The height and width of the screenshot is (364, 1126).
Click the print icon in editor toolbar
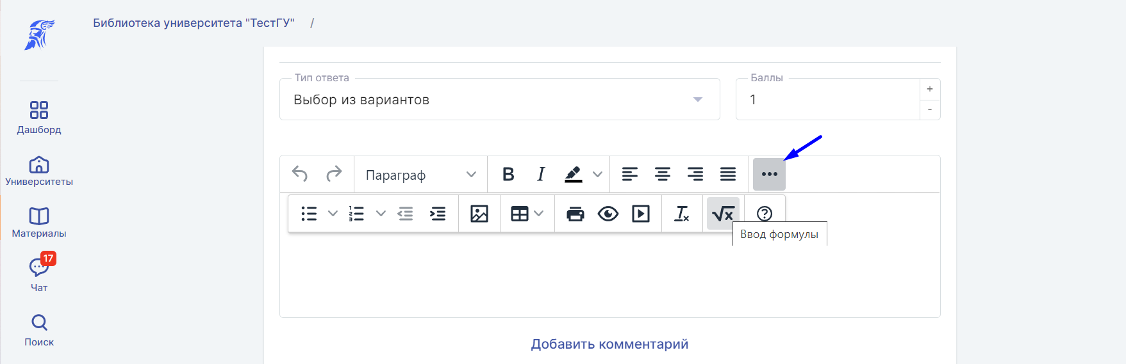[575, 214]
